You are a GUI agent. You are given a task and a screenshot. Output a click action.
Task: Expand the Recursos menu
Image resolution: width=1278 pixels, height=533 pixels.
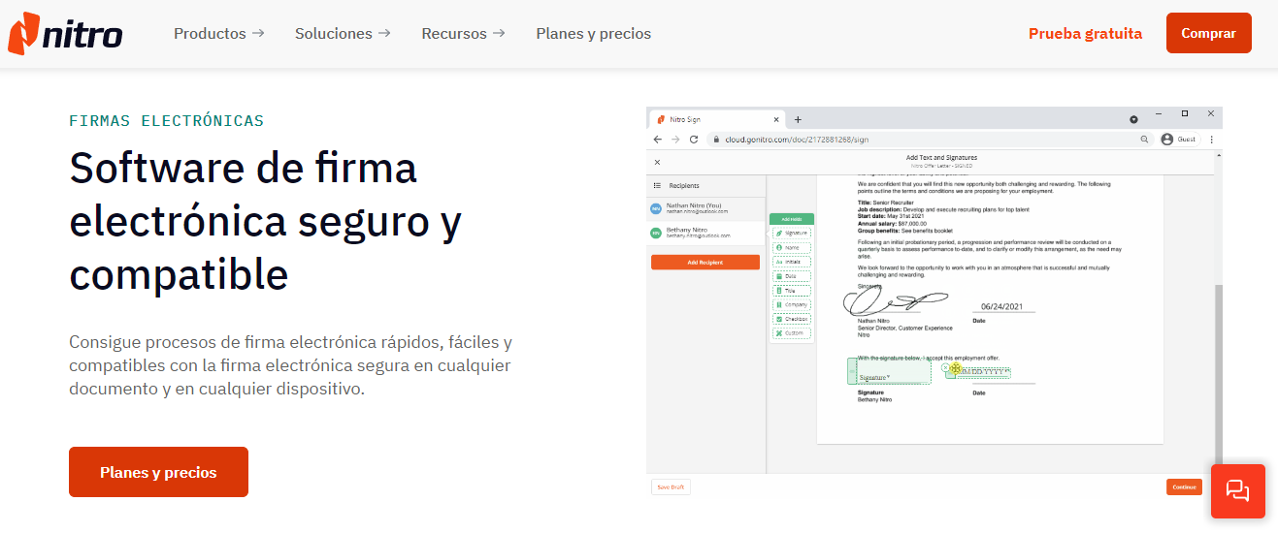pyautogui.click(x=463, y=33)
